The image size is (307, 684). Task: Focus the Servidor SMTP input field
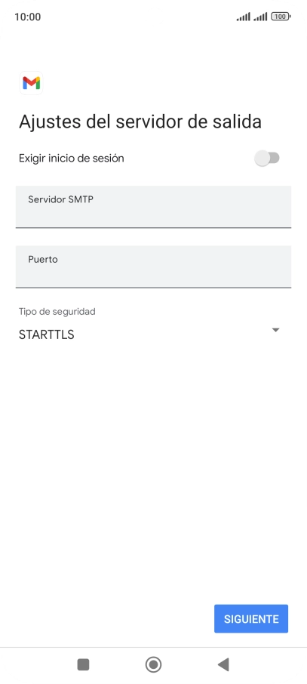154,207
